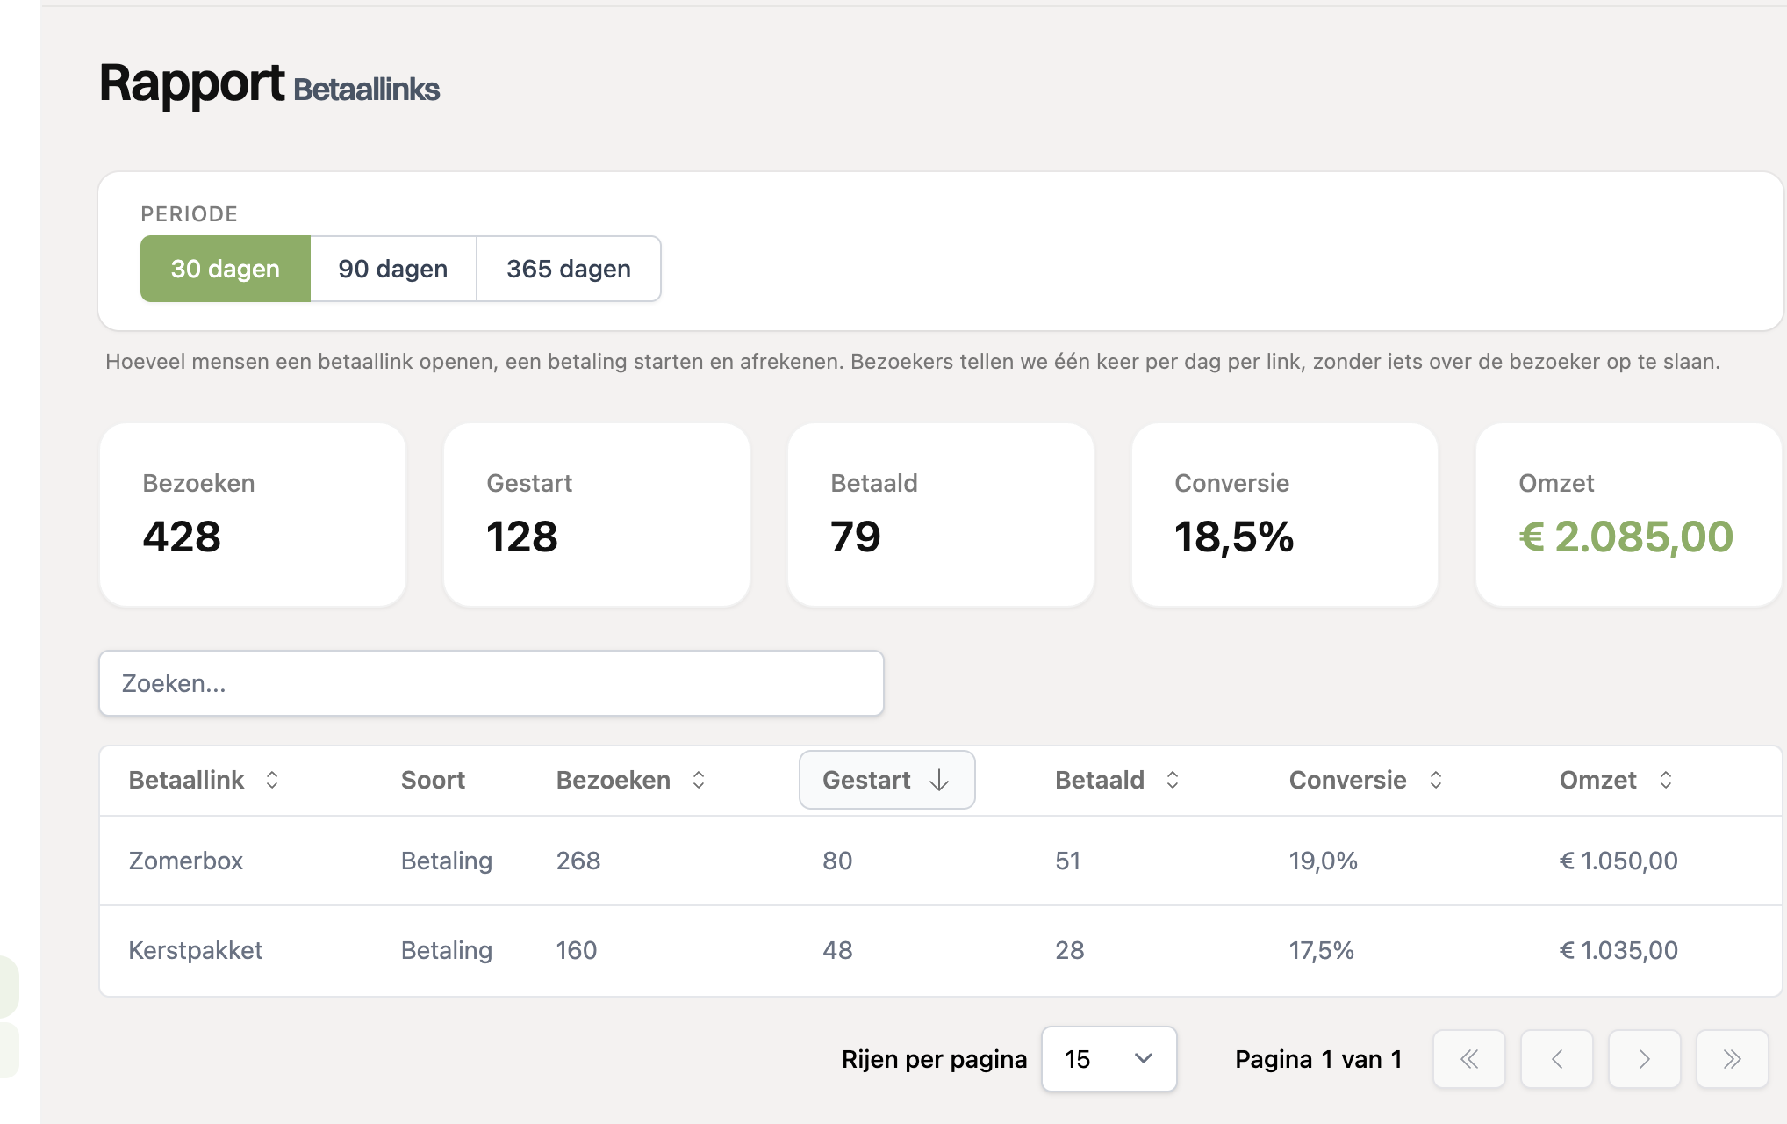Click the Betaald 79 summary card

click(x=941, y=515)
